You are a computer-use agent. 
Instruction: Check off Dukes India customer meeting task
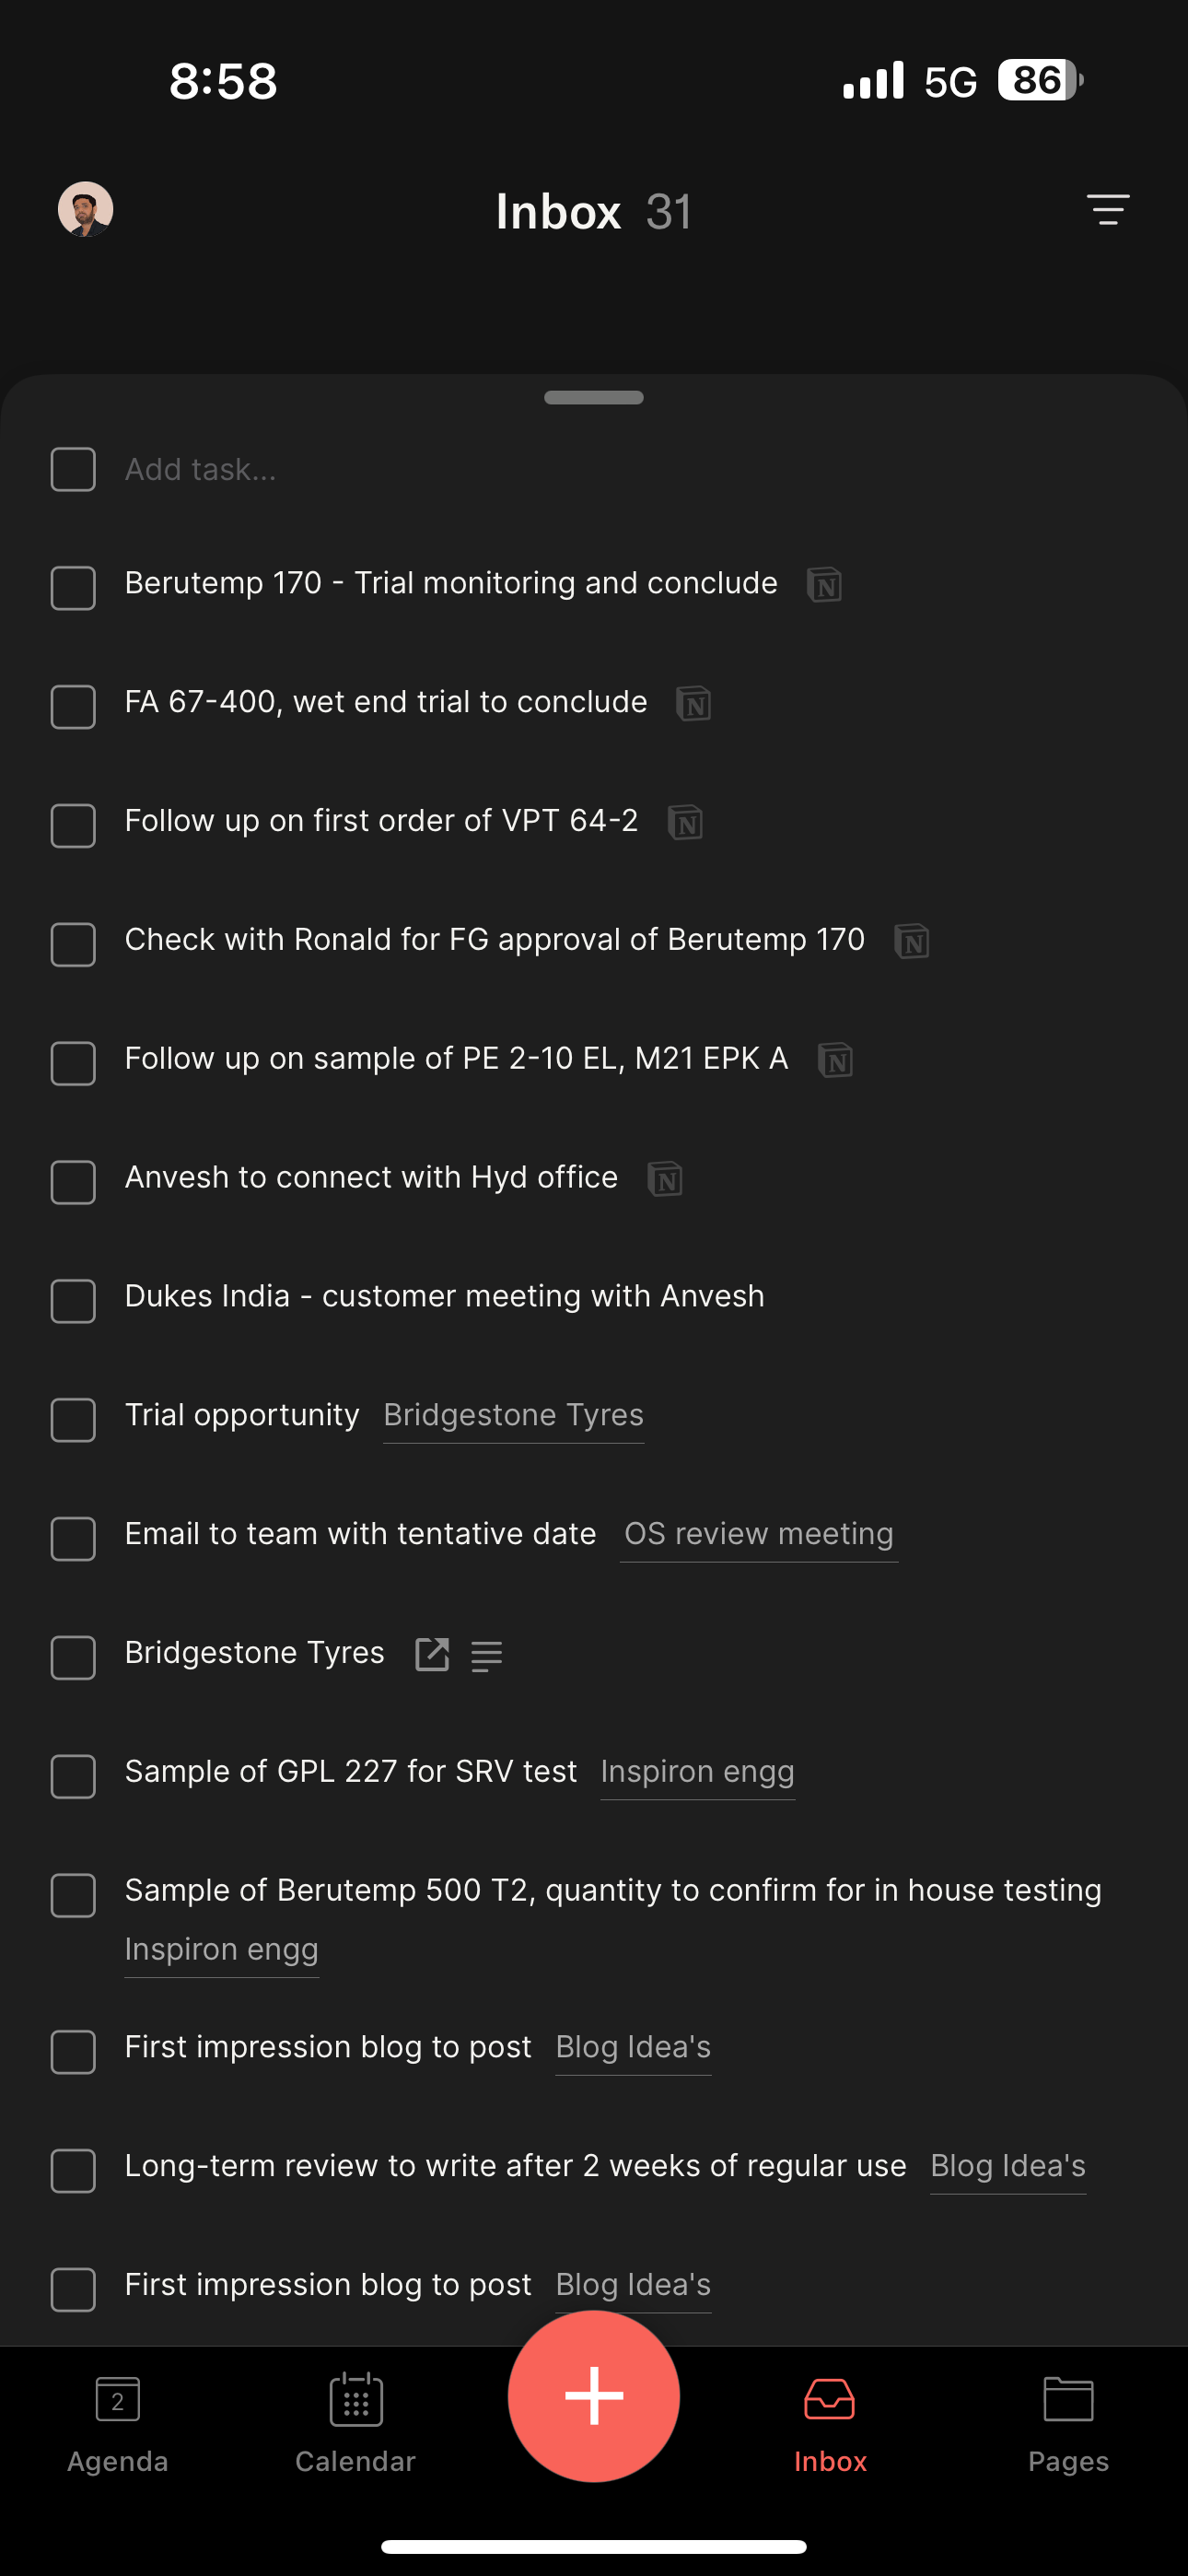73,1300
